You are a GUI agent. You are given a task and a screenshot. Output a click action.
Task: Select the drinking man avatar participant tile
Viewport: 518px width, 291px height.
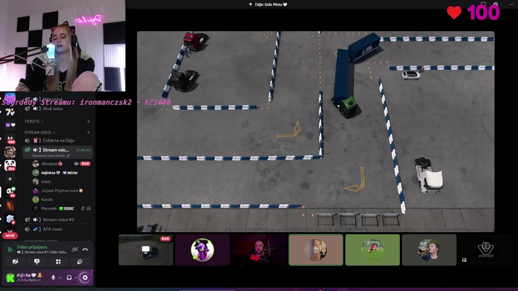429,250
